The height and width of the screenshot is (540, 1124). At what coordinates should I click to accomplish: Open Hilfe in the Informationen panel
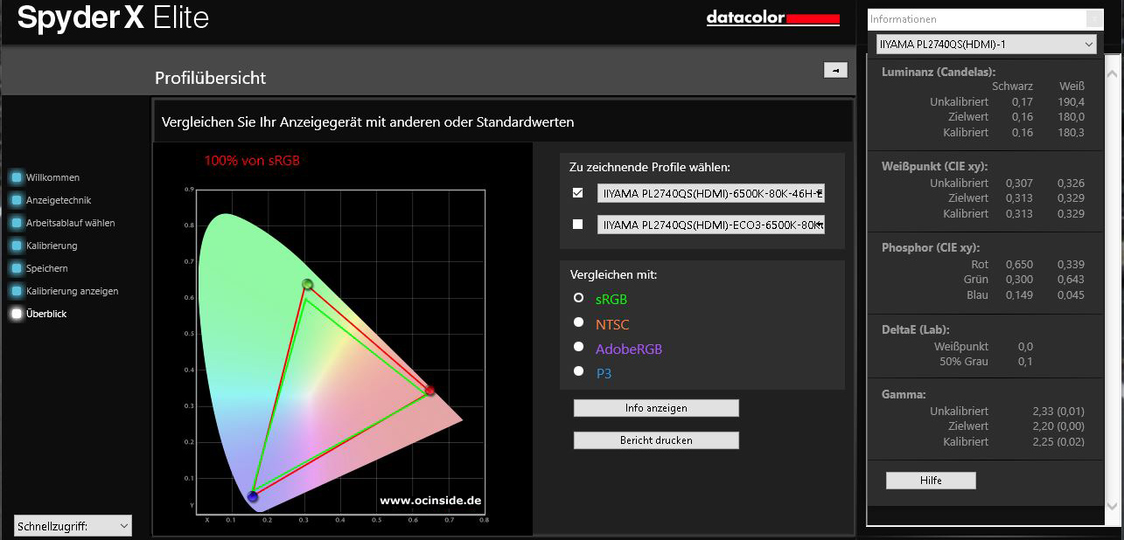point(931,481)
